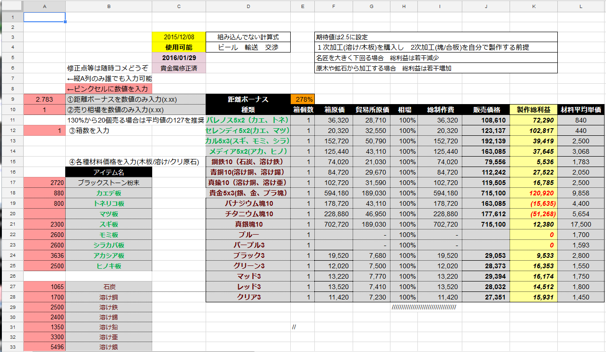The width and height of the screenshot is (606, 352).
Task: Select column header D
Action: (x=248, y=6)
